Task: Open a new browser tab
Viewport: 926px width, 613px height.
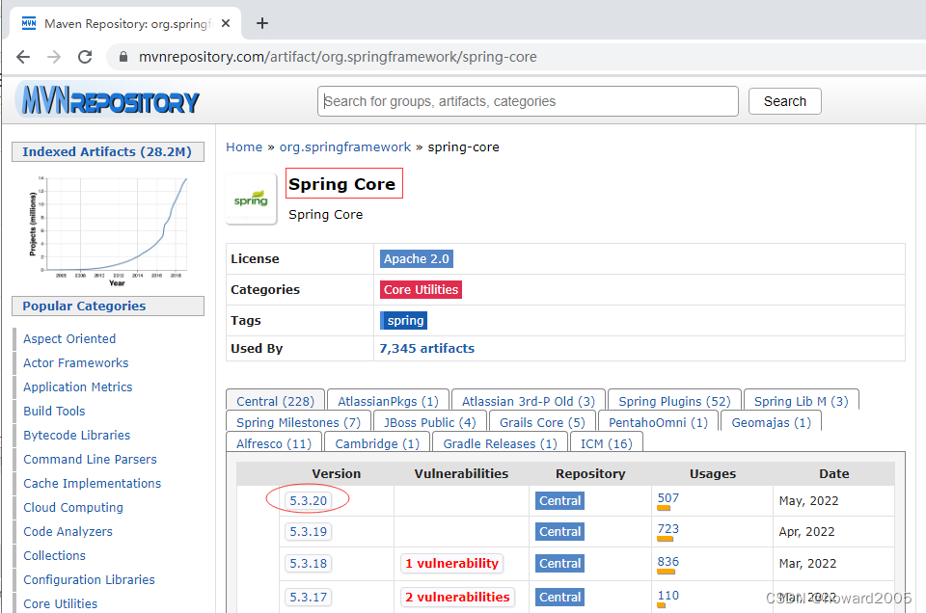Action: (x=262, y=23)
